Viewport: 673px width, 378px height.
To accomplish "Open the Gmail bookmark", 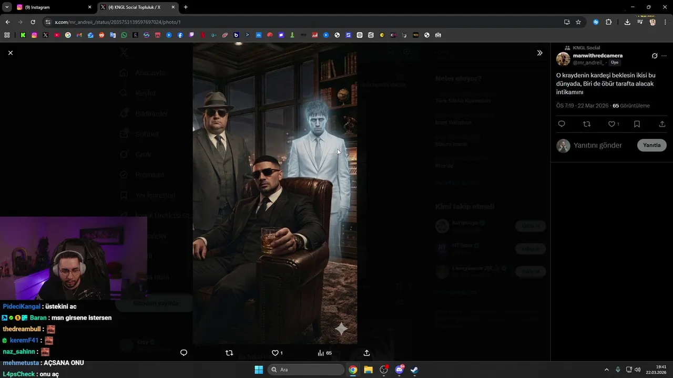I will (x=79, y=35).
